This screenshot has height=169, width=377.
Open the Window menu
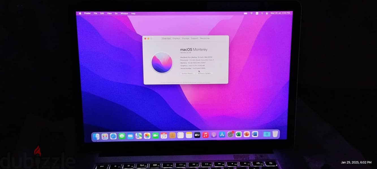pos(124,14)
